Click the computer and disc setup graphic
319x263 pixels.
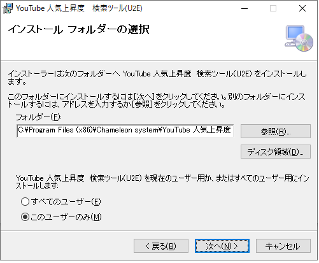[299, 38]
